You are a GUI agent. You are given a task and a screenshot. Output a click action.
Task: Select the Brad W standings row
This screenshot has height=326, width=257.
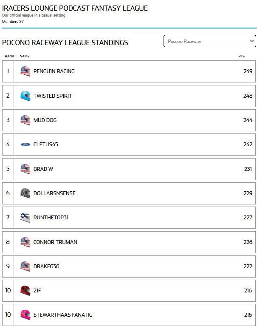click(x=129, y=169)
